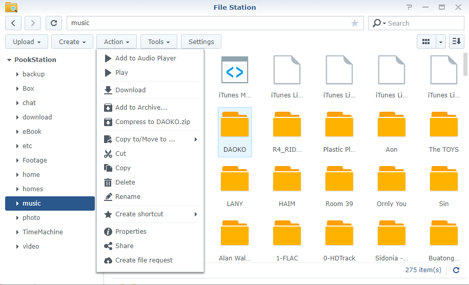Choose Create file request
Viewport: 469px width, 285px height.
[150, 260]
